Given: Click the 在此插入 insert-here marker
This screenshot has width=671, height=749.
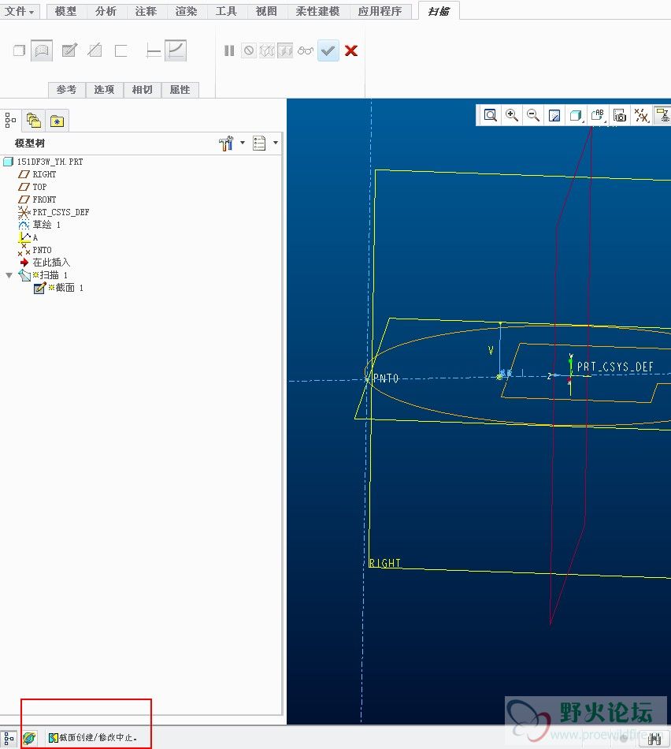Looking at the screenshot, I should (45, 263).
